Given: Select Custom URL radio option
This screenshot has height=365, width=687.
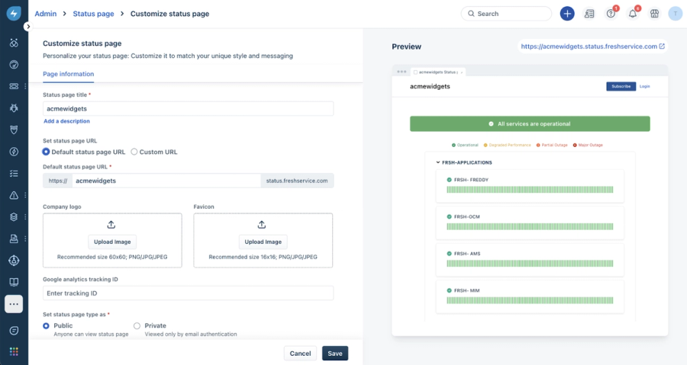Looking at the screenshot, I should (x=134, y=152).
